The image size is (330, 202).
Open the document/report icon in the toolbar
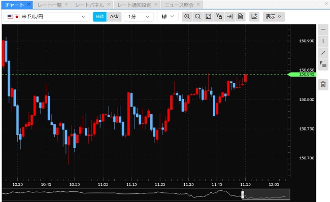point(240,16)
